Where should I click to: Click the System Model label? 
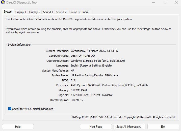pyautogui.click(x=60, y=75)
